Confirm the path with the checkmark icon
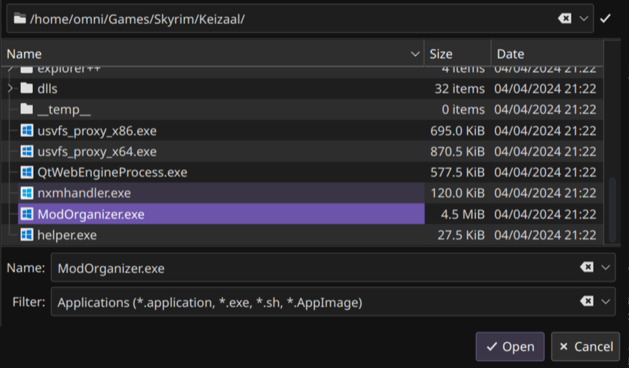This screenshot has height=368, width=629. (x=606, y=19)
